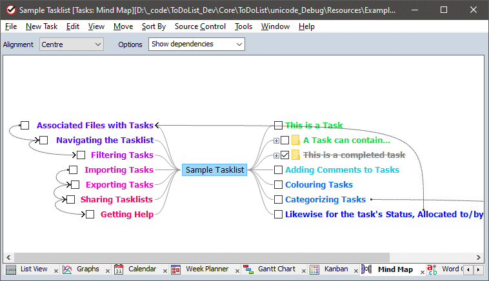Image resolution: width=489 pixels, height=281 pixels.
Task: Click the Week Planner tab icon
Action: click(x=175, y=269)
